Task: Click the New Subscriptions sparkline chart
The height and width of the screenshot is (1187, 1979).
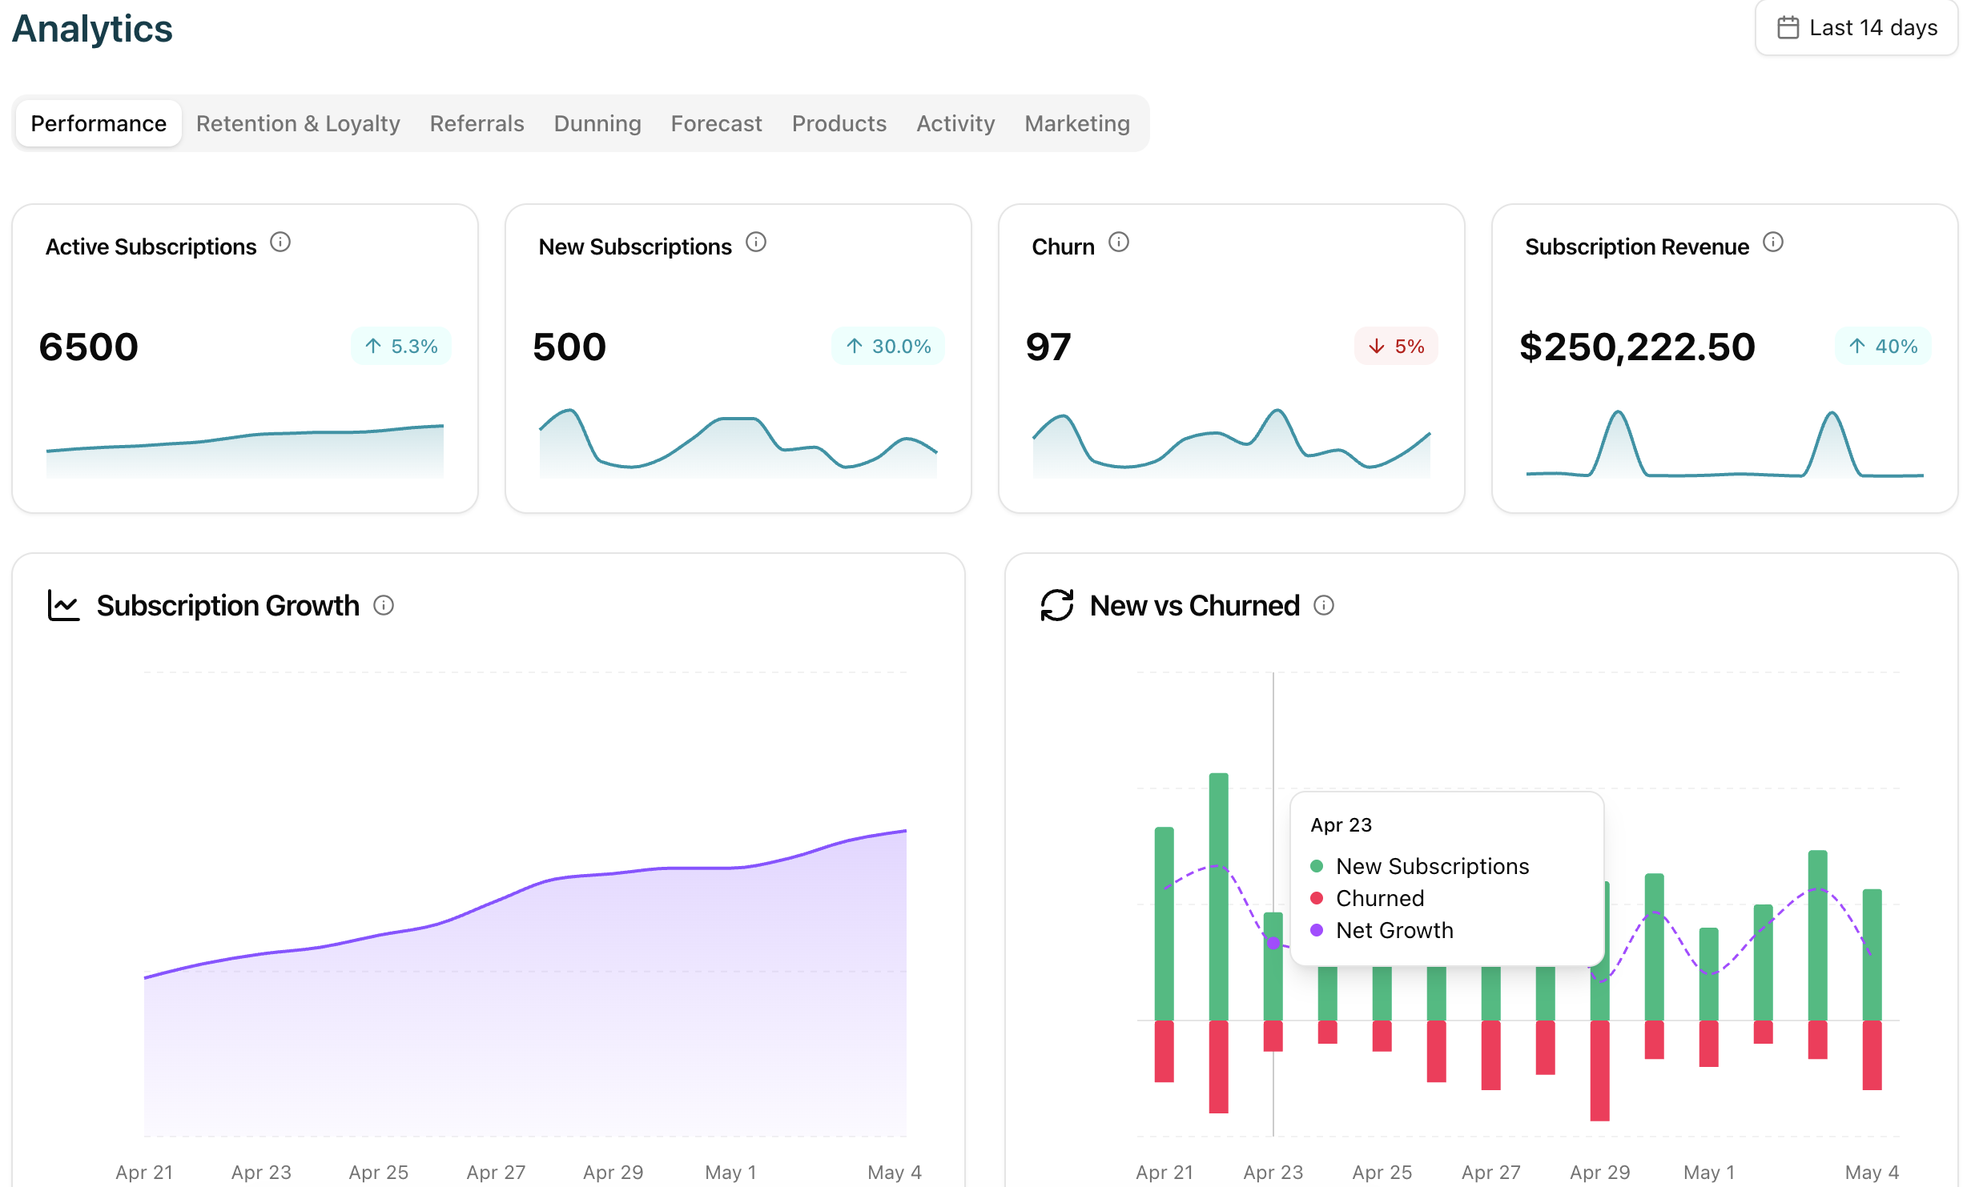Action: pyautogui.click(x=738, y=443)
